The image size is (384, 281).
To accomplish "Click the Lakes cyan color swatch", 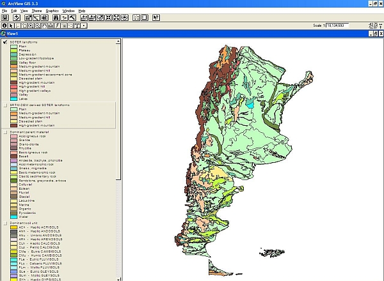I will pyautogui.click(x=13, y=99).
